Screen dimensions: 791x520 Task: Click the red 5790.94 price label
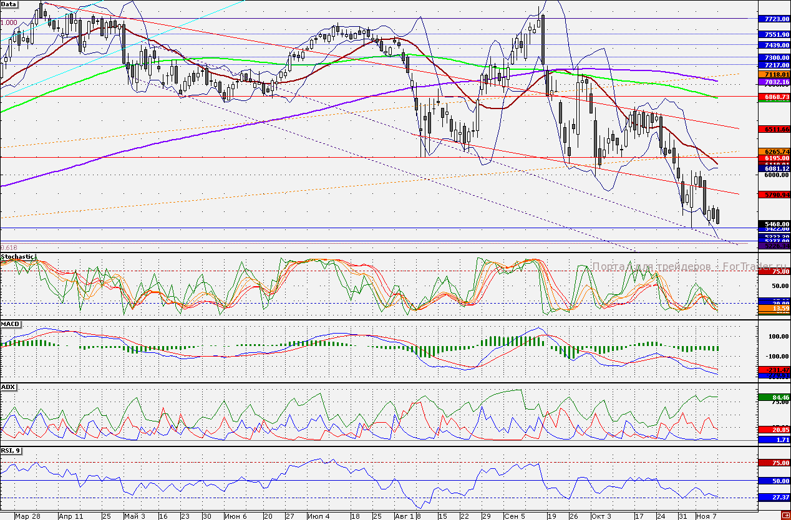[x=774, y=195]
